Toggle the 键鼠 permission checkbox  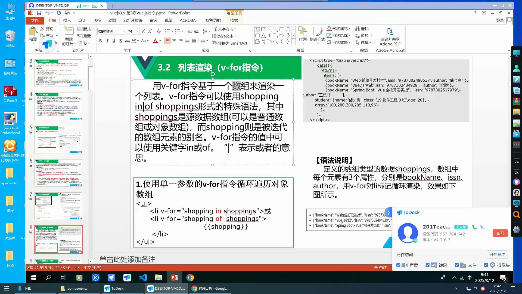click(427, 265)
